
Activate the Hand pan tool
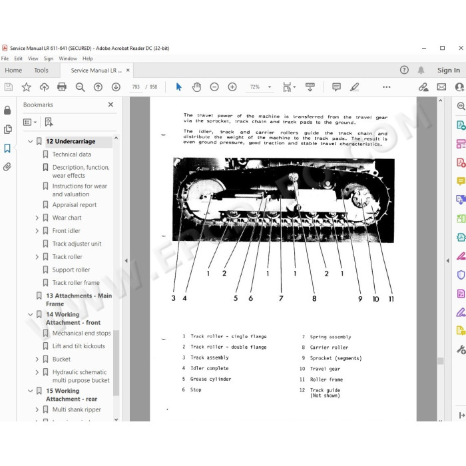196,87
